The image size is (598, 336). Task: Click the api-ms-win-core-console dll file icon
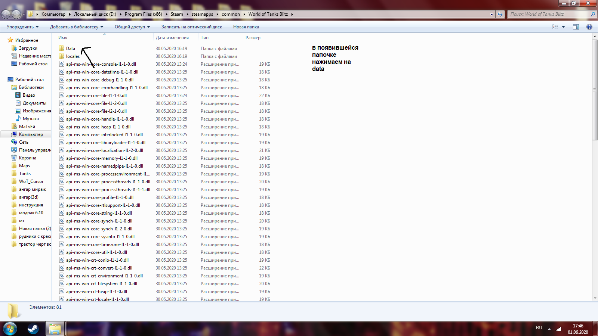62,64
